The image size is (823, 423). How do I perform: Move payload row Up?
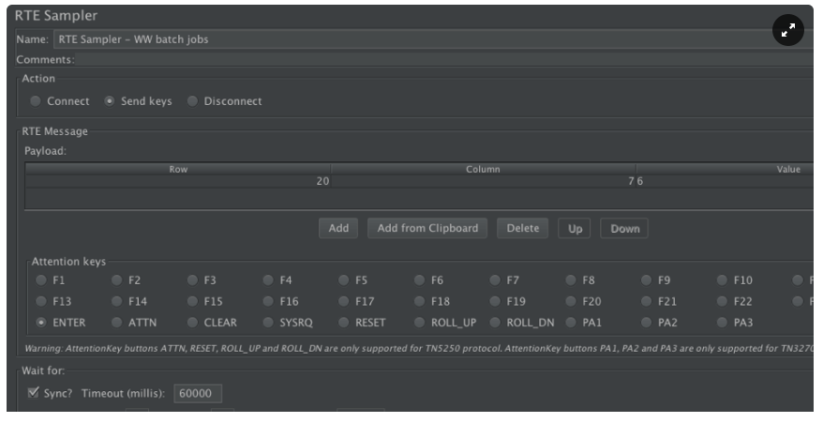[x=574, y=229]
